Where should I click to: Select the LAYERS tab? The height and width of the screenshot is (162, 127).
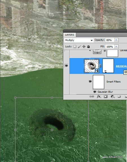point(69,35)
